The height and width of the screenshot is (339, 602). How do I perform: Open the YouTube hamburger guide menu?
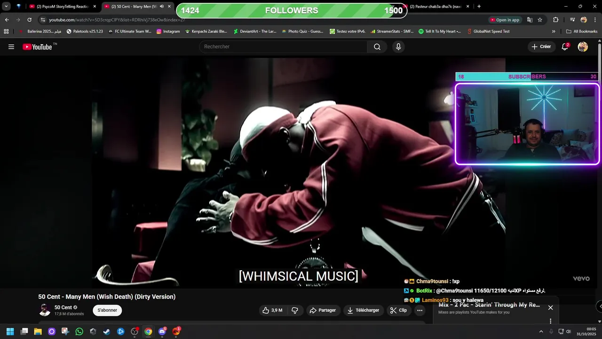click(x=11, y=47)
